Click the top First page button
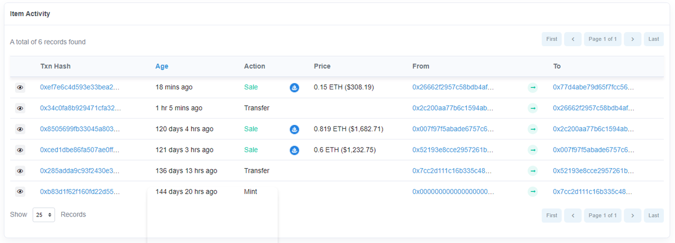 (552, 39)
